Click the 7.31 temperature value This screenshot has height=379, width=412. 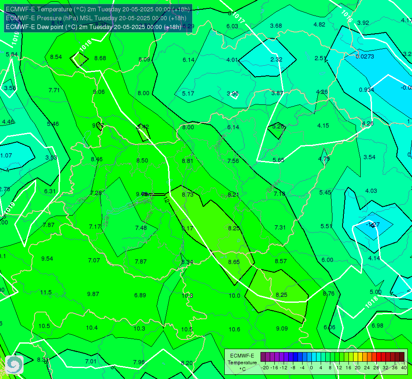(x=280, y=227)
